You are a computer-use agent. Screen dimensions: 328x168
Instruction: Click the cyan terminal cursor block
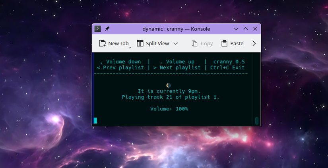(x=95, y=120)
